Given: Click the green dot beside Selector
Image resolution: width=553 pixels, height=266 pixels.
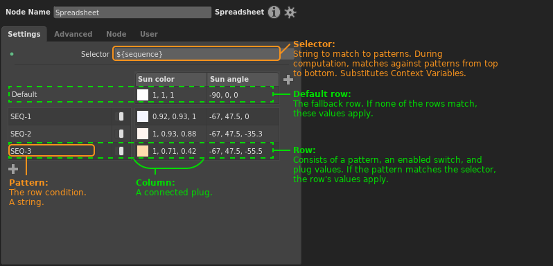Looking at the screenshot, I should click(12, 54).
